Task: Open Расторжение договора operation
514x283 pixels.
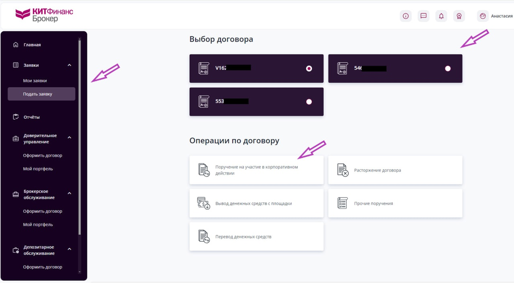Action: [395, 170]
